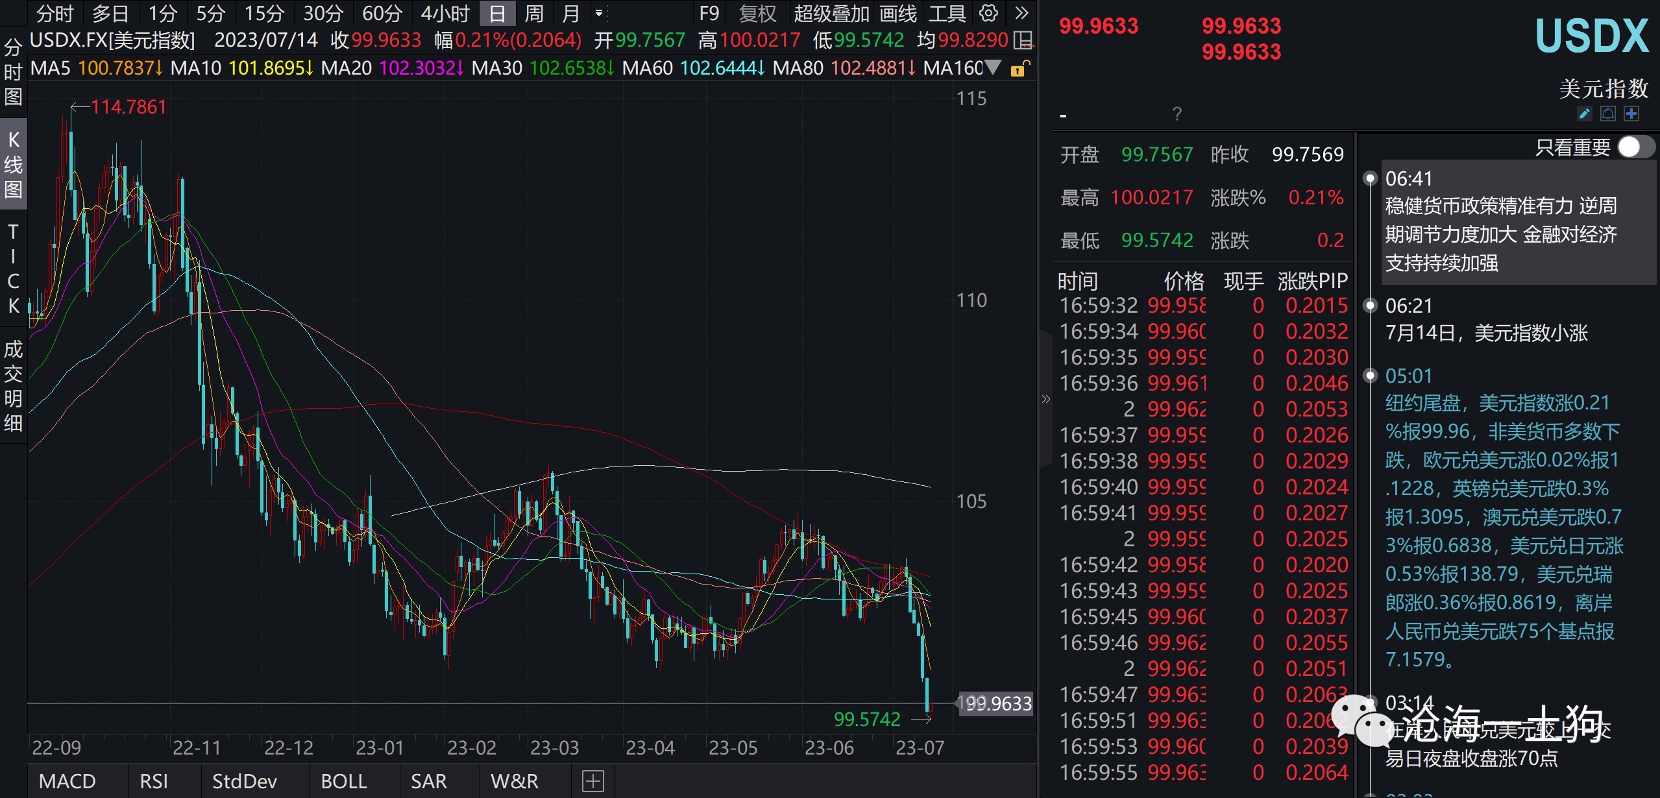
Task: Click the pencil edit icon under 美元指数
Action: (x=1585, y=114)
